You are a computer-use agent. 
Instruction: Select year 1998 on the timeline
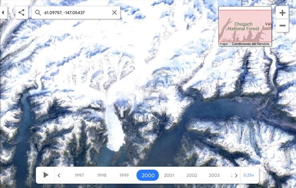click(x=102, y=176)
